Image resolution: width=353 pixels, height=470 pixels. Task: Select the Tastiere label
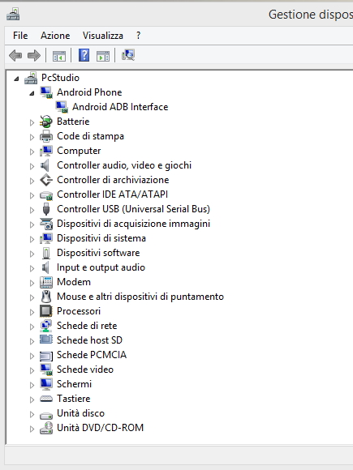[74, 399]
